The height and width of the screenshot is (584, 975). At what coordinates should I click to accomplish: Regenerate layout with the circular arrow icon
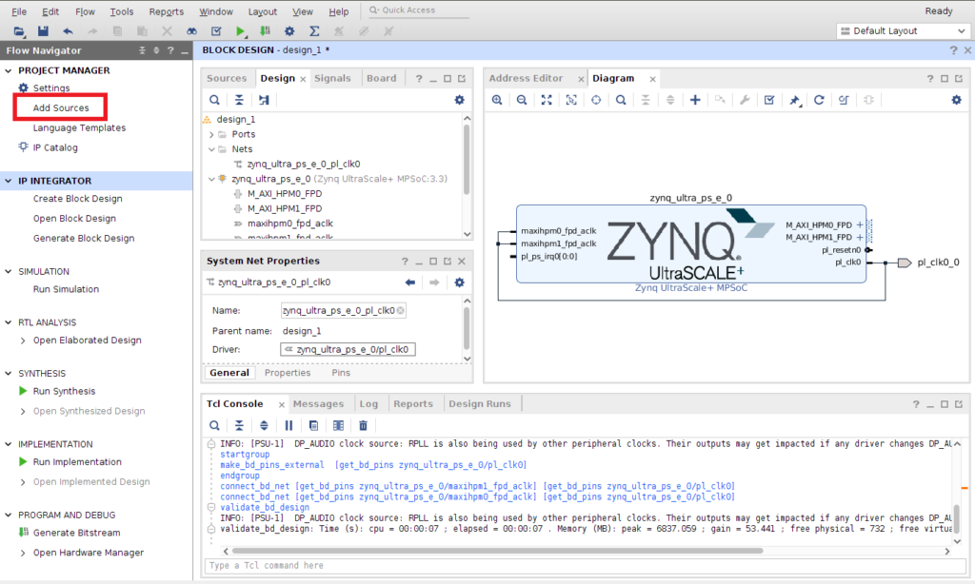tap(819, 100)
